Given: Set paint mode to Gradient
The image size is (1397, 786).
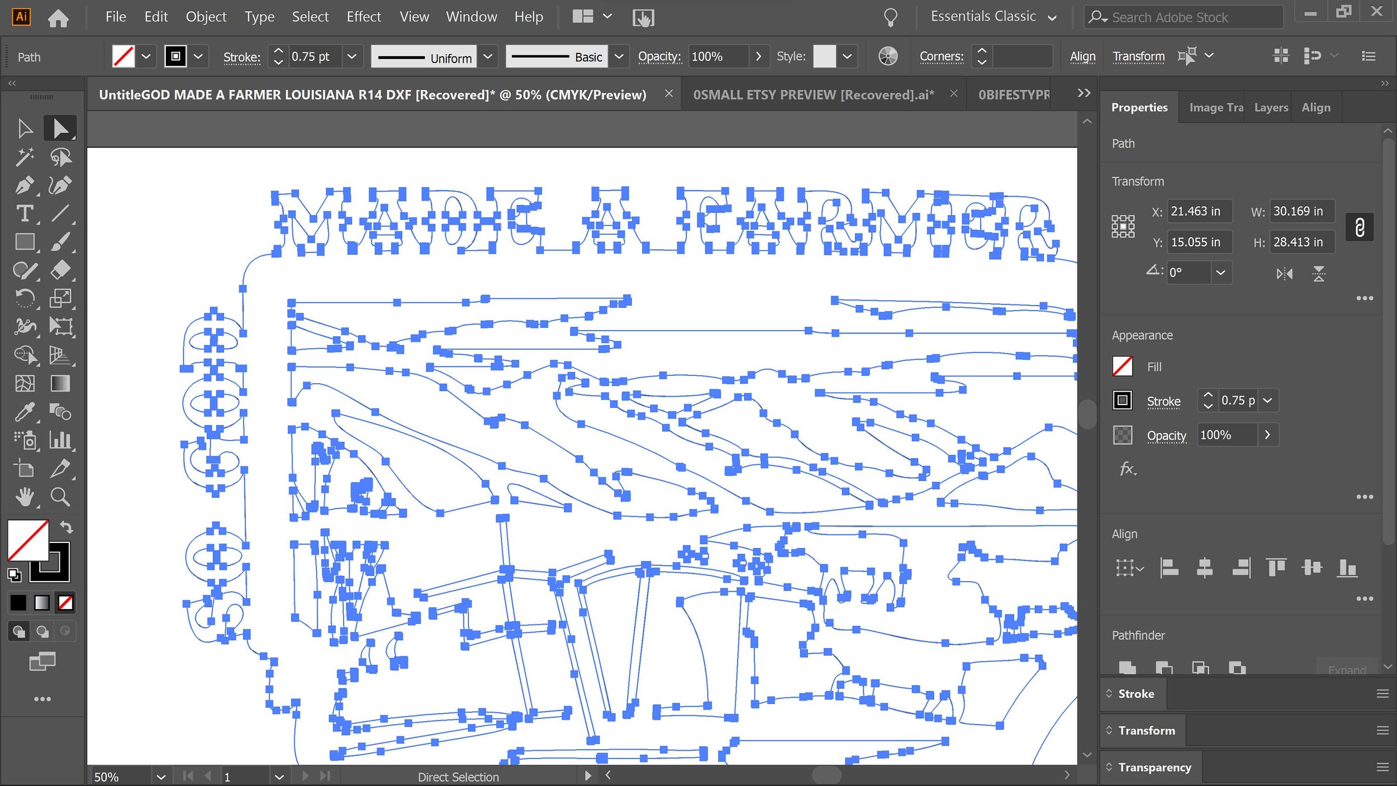Looking at the screenshot, I should (42, 603).
